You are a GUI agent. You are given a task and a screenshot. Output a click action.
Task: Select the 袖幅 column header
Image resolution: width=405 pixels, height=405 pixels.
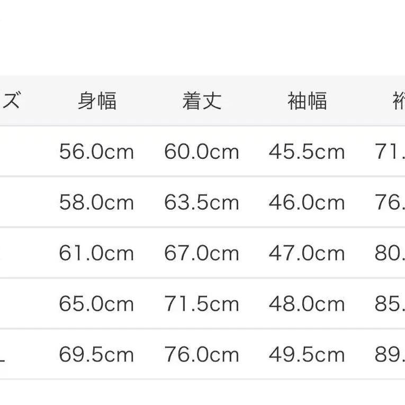point(307,101)
